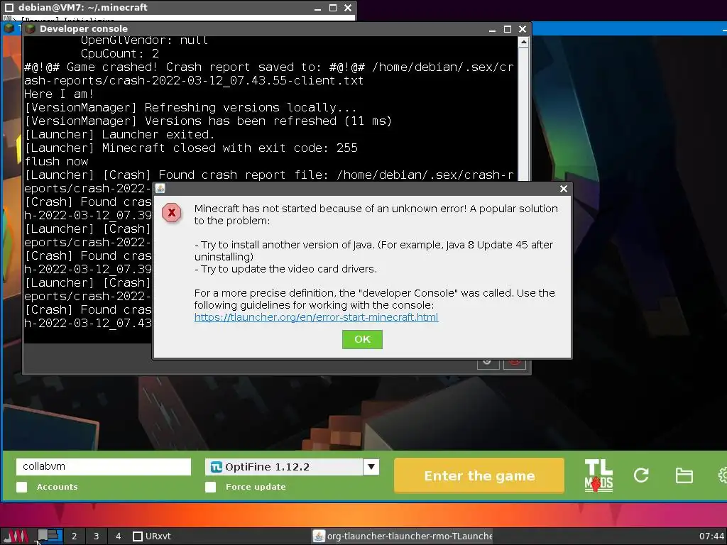Close the debian@VM7 terminal window
The image size is (727, 545).
point(348,8)
